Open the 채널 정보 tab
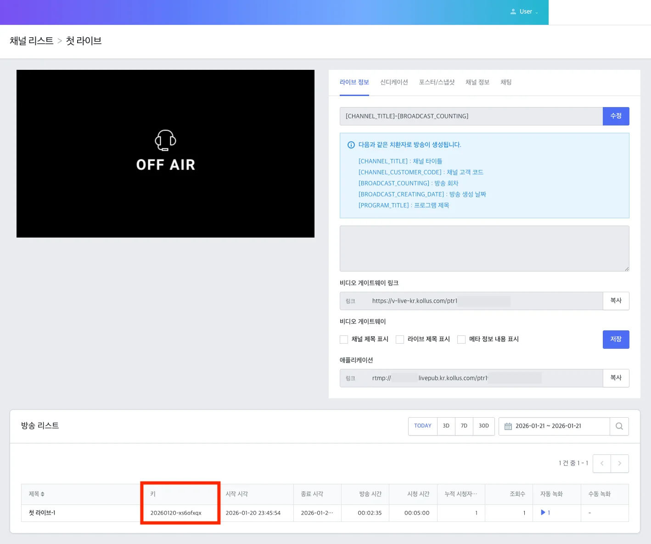This screenshot has width=651, height=544. tap(477, 82)
